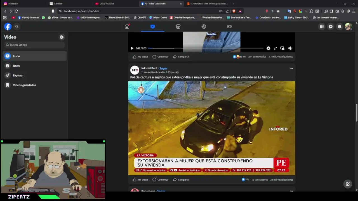The width and height of the screenshot is (358, 201).
Task: Select the Video tab icon
Action: [152, 27]
